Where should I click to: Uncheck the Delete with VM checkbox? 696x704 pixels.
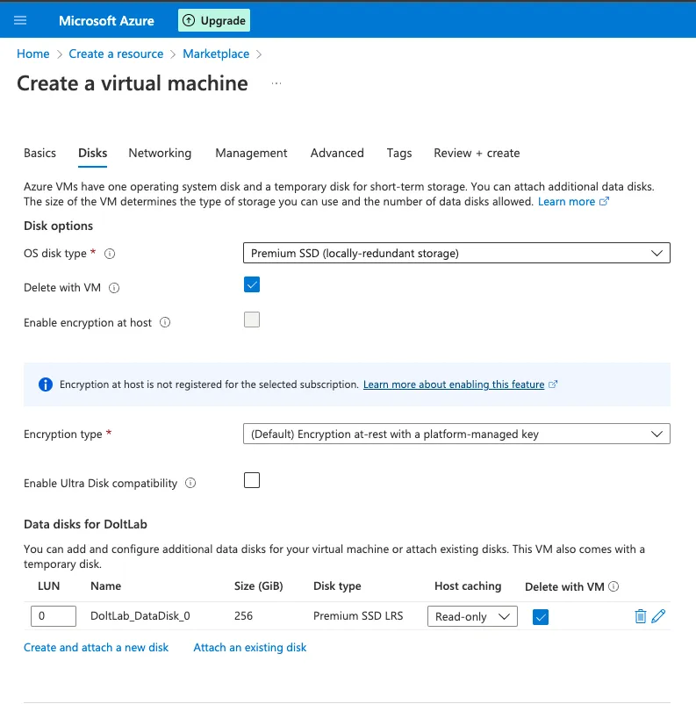click(252, 285)
